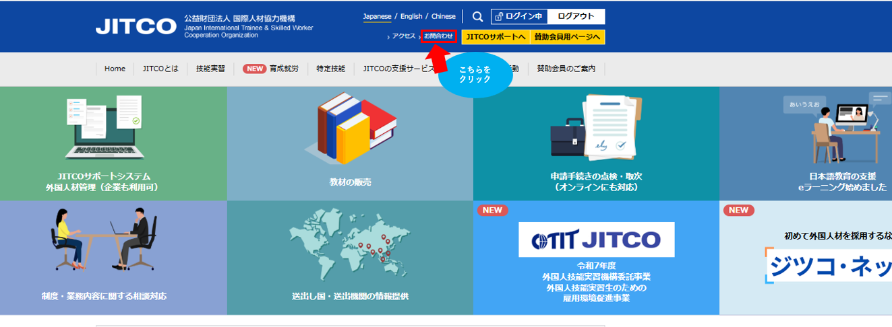Click 制度・業務内容に関する相談対応 caption
The image size is (892, 327).
coord(104,296)
